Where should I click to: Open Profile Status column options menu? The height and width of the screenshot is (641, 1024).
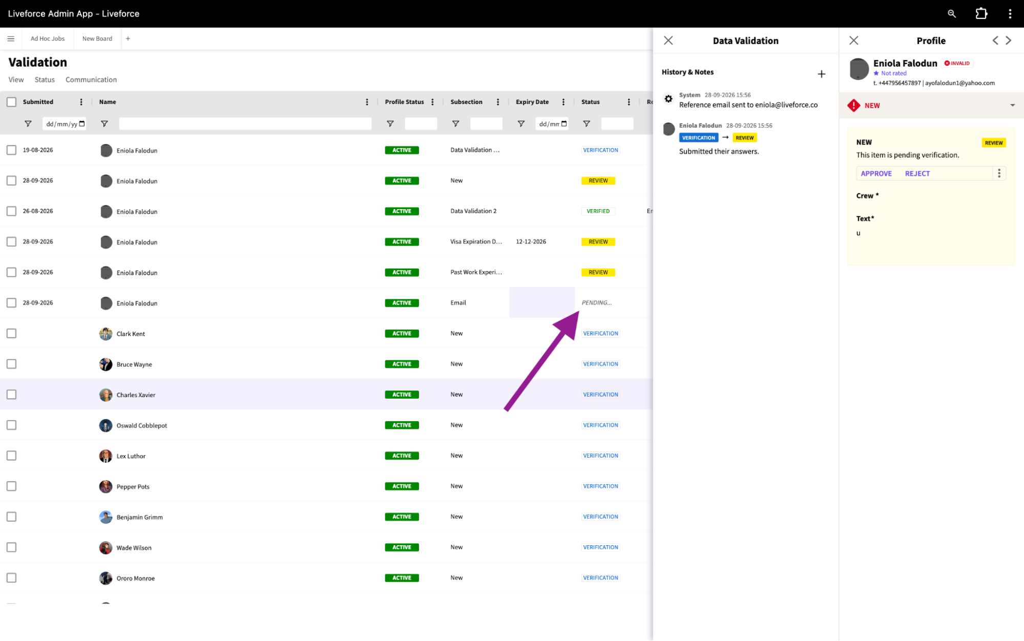coord(432,102)
